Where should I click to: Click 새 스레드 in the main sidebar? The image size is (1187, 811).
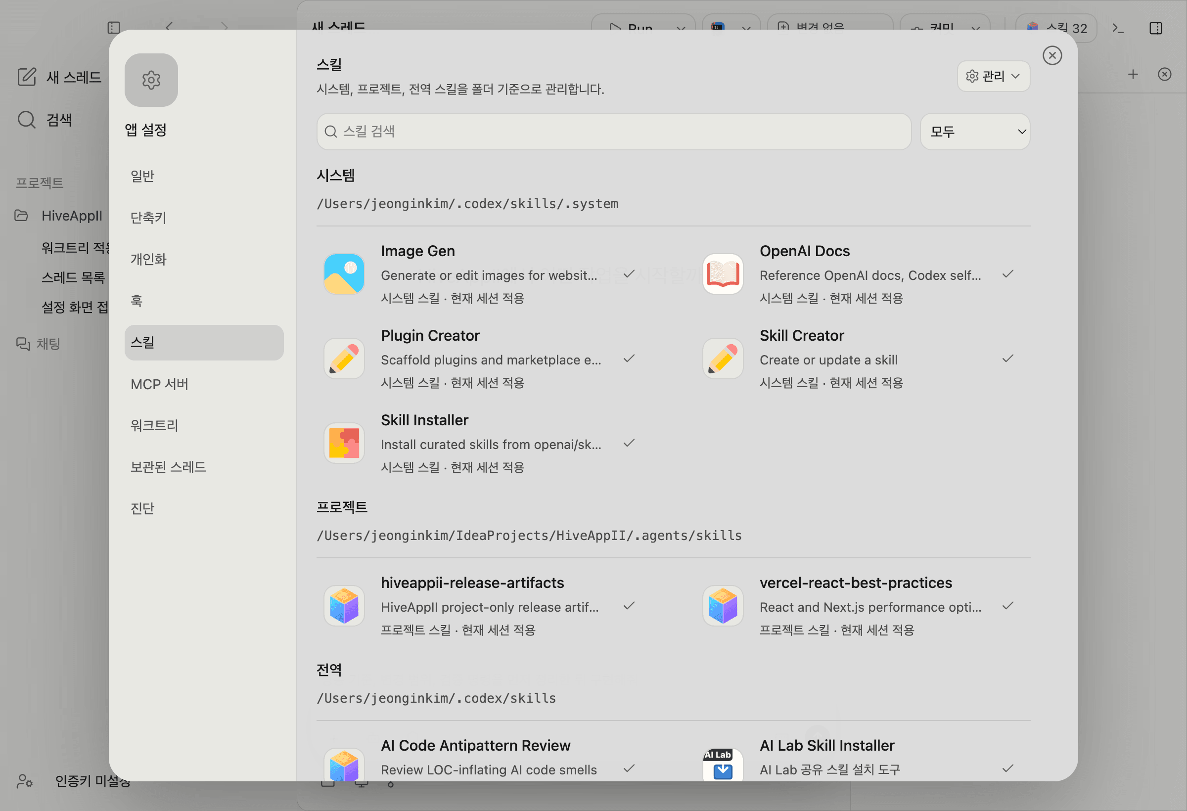pyautogui.click(x=74, y=77)
